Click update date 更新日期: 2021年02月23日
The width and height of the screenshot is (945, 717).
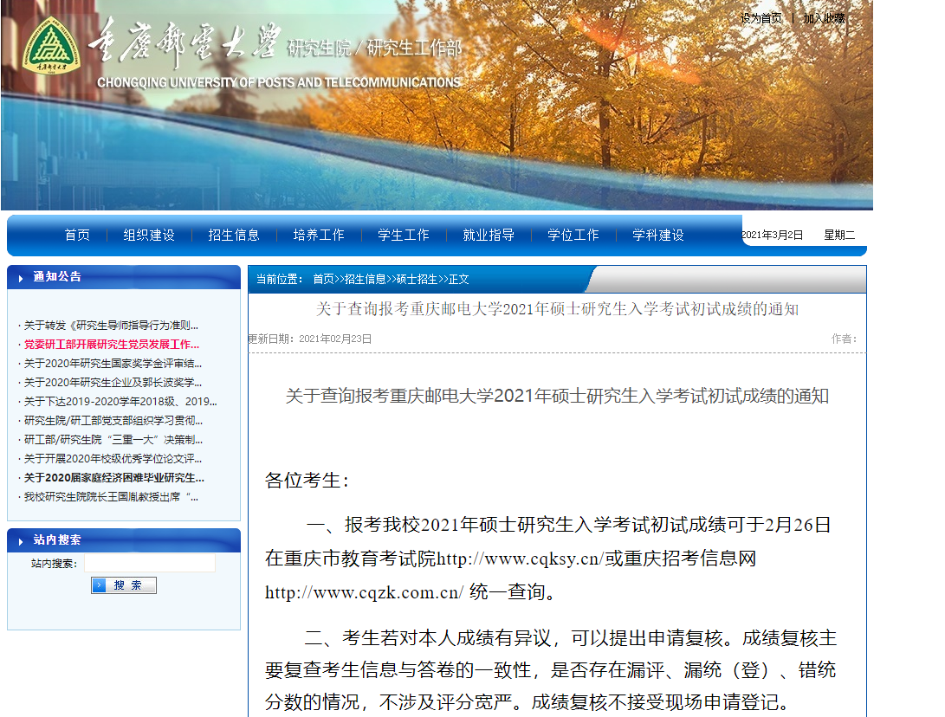(x=310, y=339)
